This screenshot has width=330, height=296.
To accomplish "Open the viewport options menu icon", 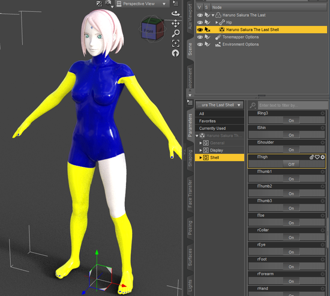I will coord(175,4).
